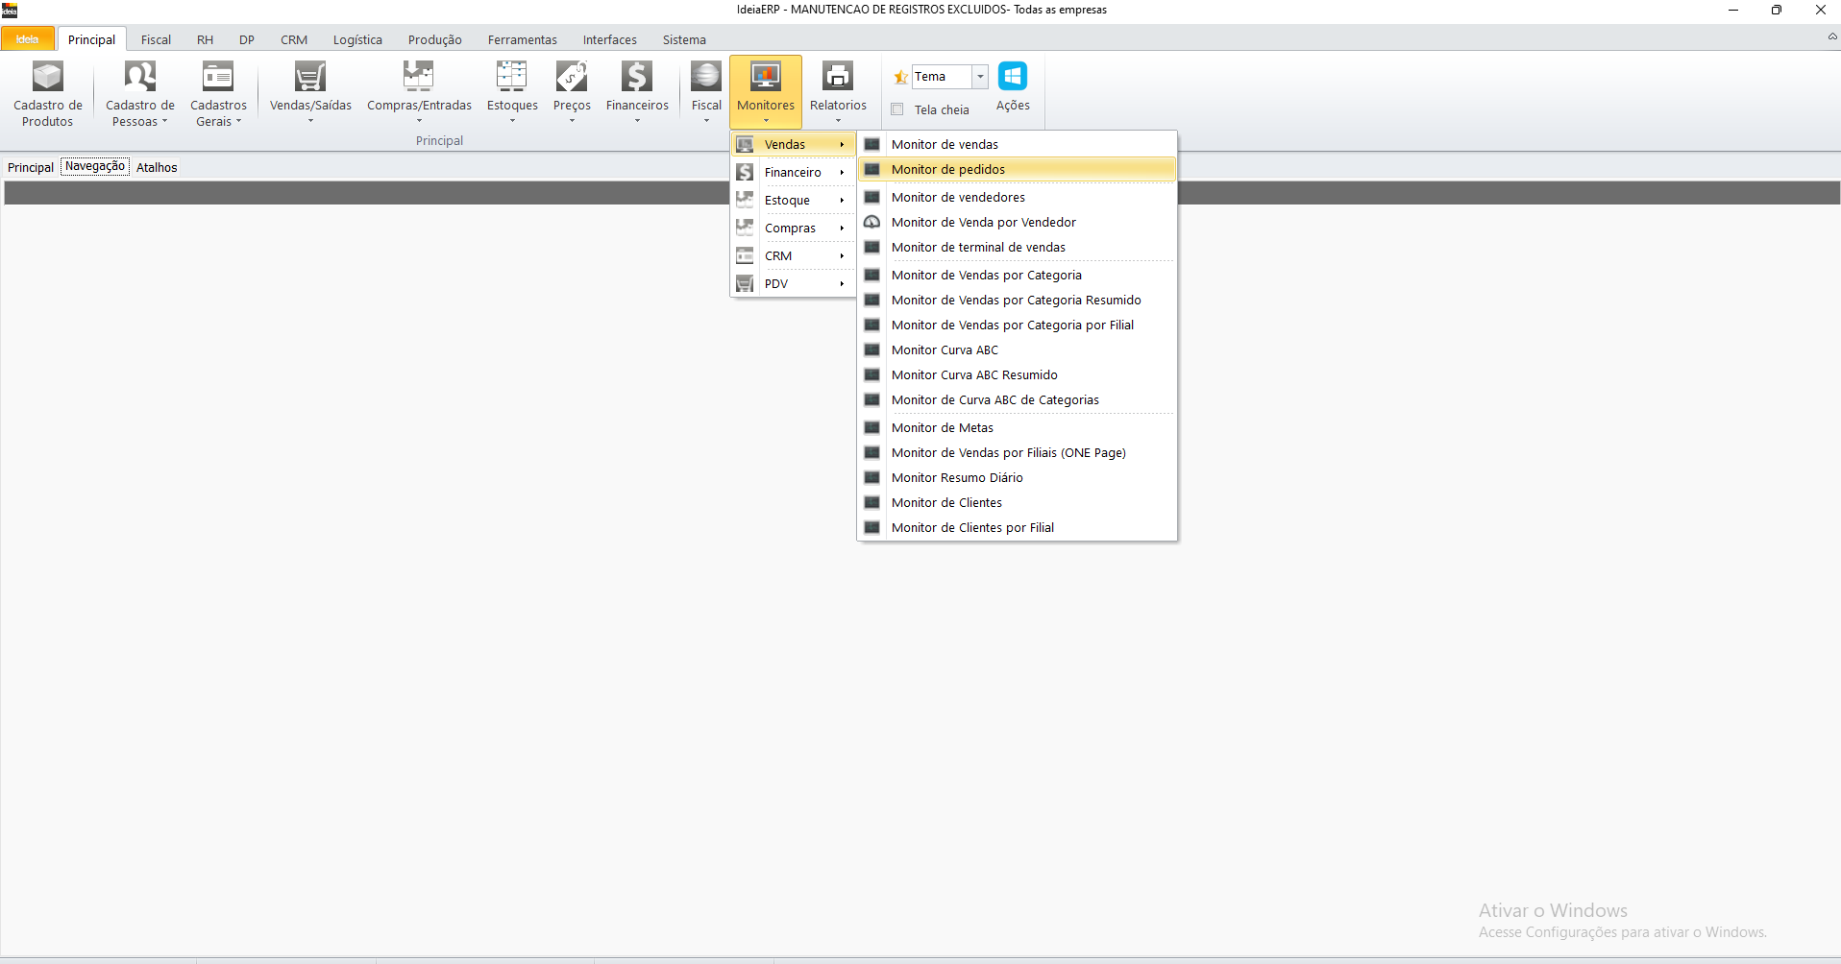Click the Fiscal globe icon
Screen dimensions: 1841x964
coord(705,77)
